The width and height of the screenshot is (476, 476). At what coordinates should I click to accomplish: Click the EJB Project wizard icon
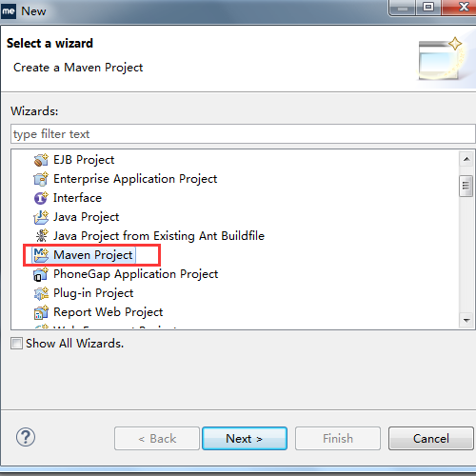41,160
